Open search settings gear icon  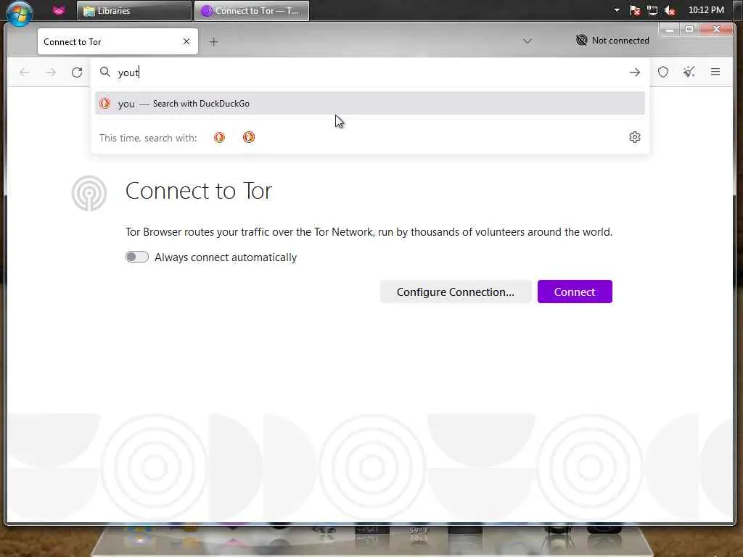pyautogui.click(x=634, y=137)
